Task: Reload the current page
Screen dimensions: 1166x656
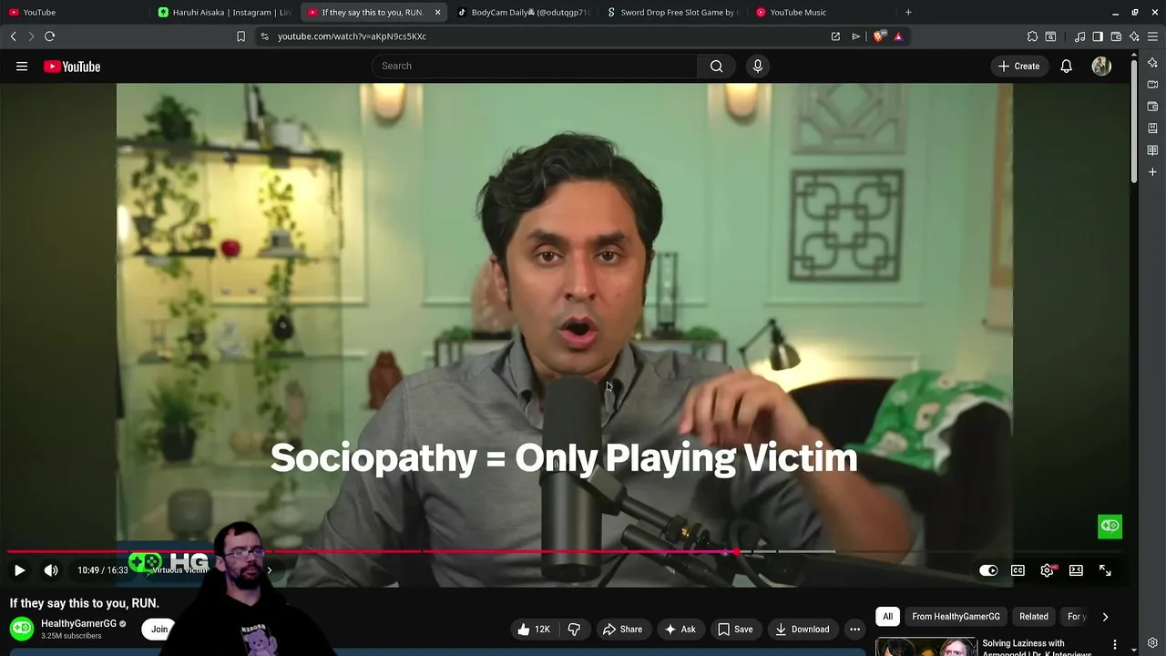Action: pyautogui.click(x=49, y=36)
